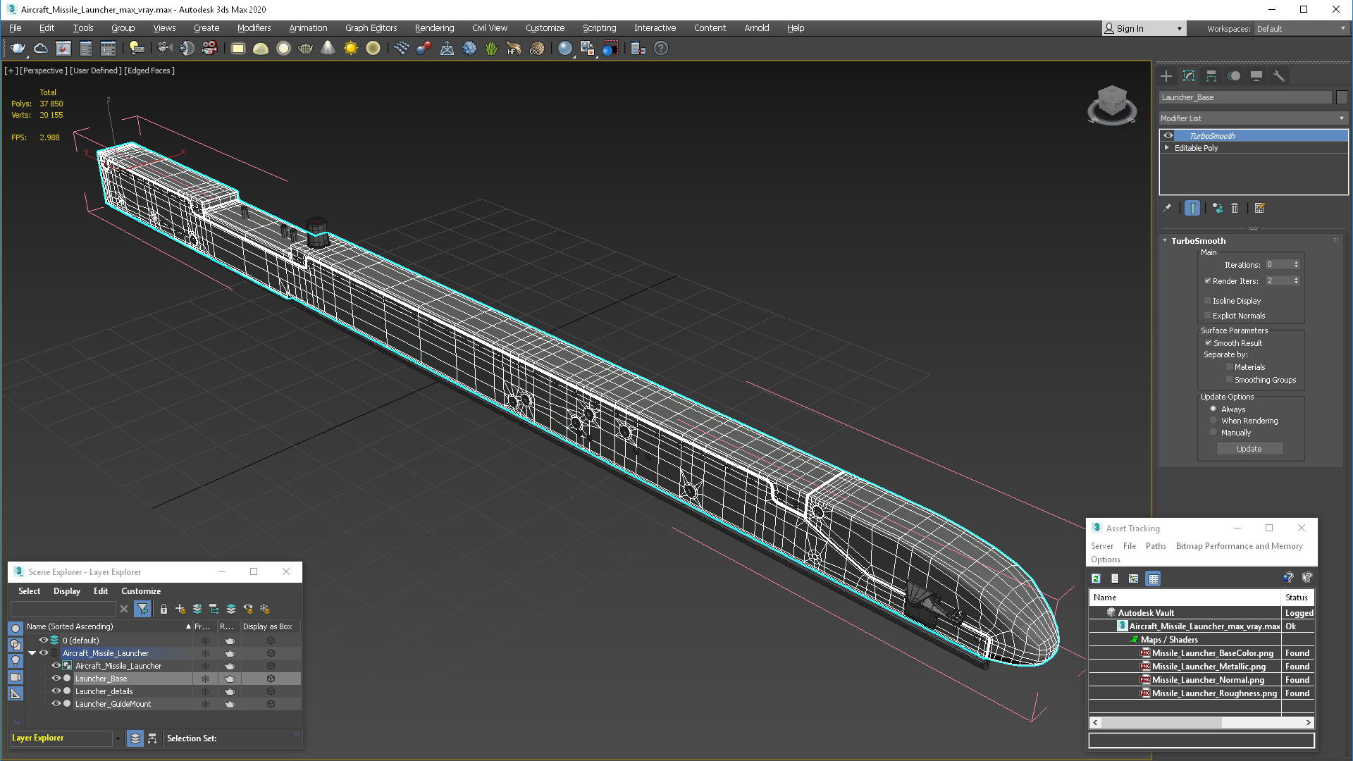
Task: Refresh the Asset Tracking list
Action: click(1096, 579)
